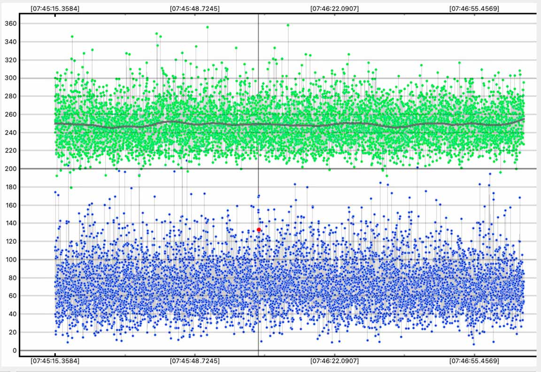541x372 pixels.
Task: Click the 300 y-axis value label
Action: click(10, 78)
